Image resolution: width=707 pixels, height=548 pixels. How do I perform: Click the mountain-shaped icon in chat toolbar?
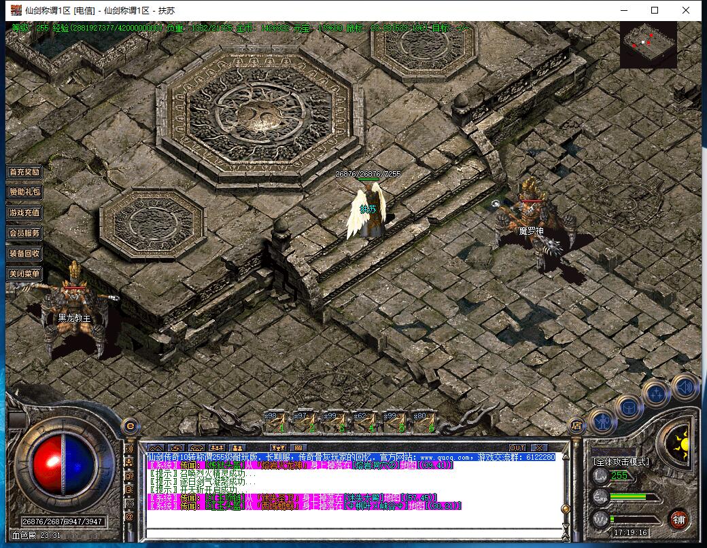pyautogui.click(x=156, y=448)
